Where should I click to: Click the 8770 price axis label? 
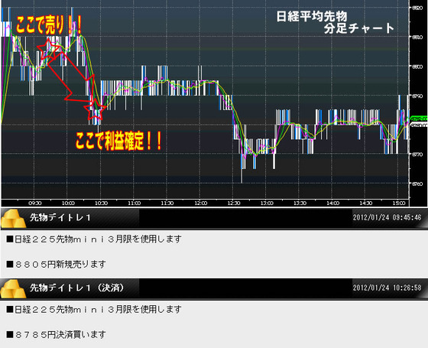pyautogui.click(x=417, y=154)
